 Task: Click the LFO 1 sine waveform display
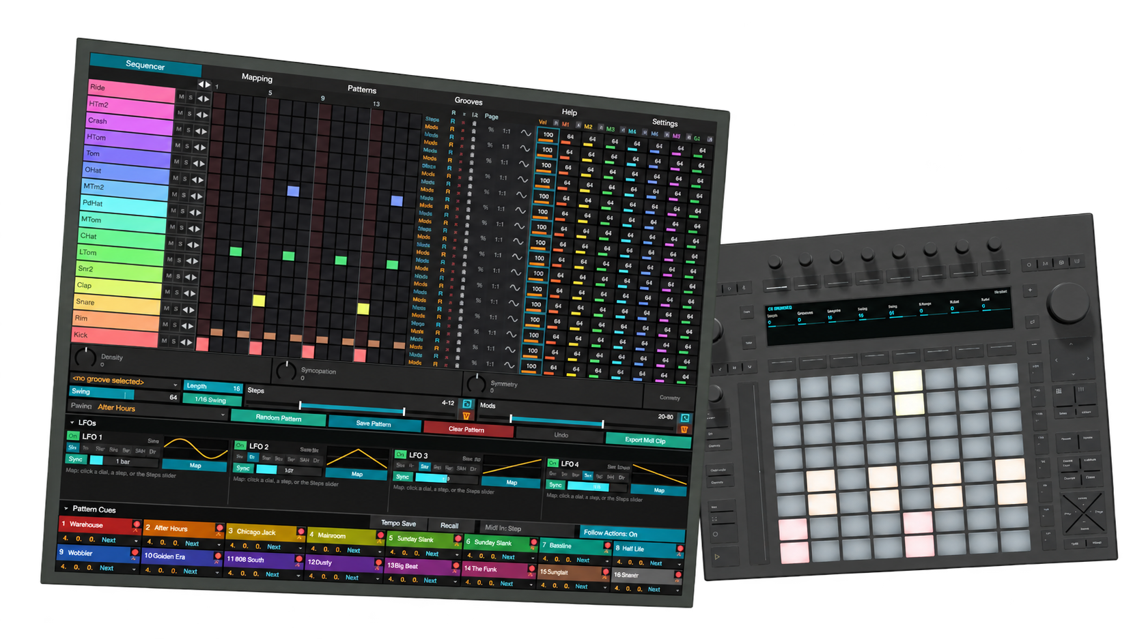point(196,449)
